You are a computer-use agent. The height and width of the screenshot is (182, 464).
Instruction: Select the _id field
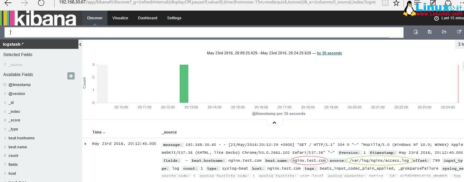11,103
